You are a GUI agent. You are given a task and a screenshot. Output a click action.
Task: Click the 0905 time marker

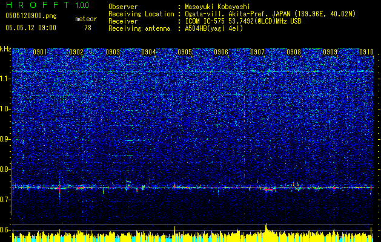[x=185, y=52]
